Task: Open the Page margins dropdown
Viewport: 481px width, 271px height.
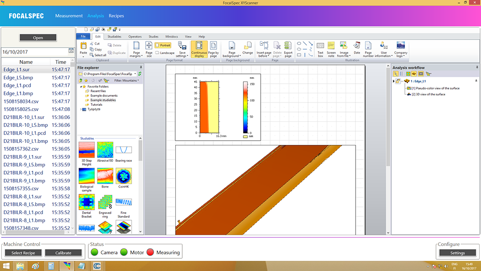Action: 136,49
